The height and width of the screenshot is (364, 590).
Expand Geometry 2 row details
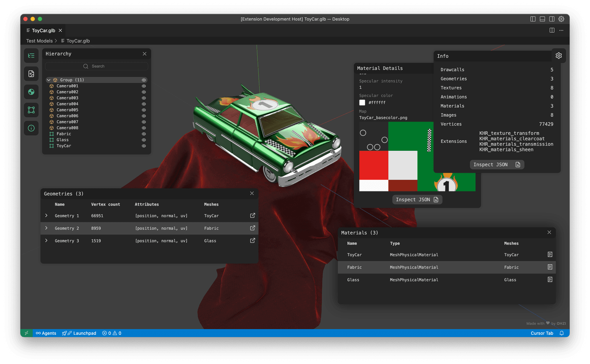point(46,228)
